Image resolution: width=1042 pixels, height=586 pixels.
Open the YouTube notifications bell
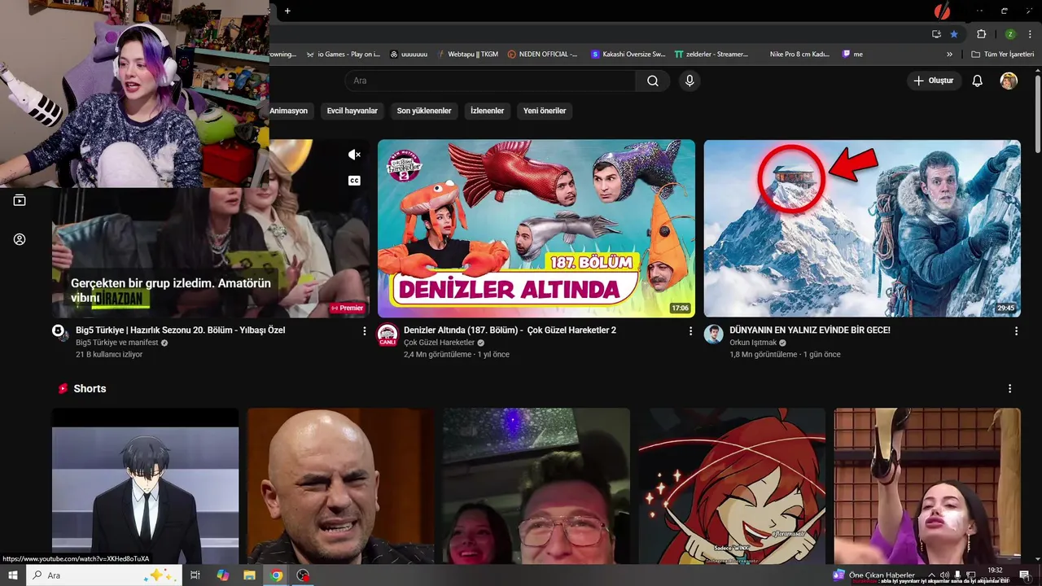coord(977,81)
